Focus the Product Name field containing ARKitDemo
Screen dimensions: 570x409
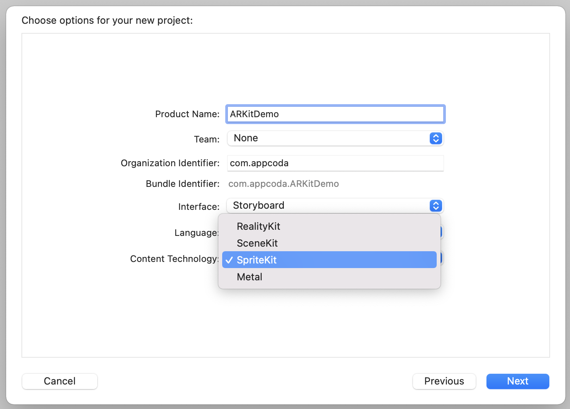click(x=335, y=114)
